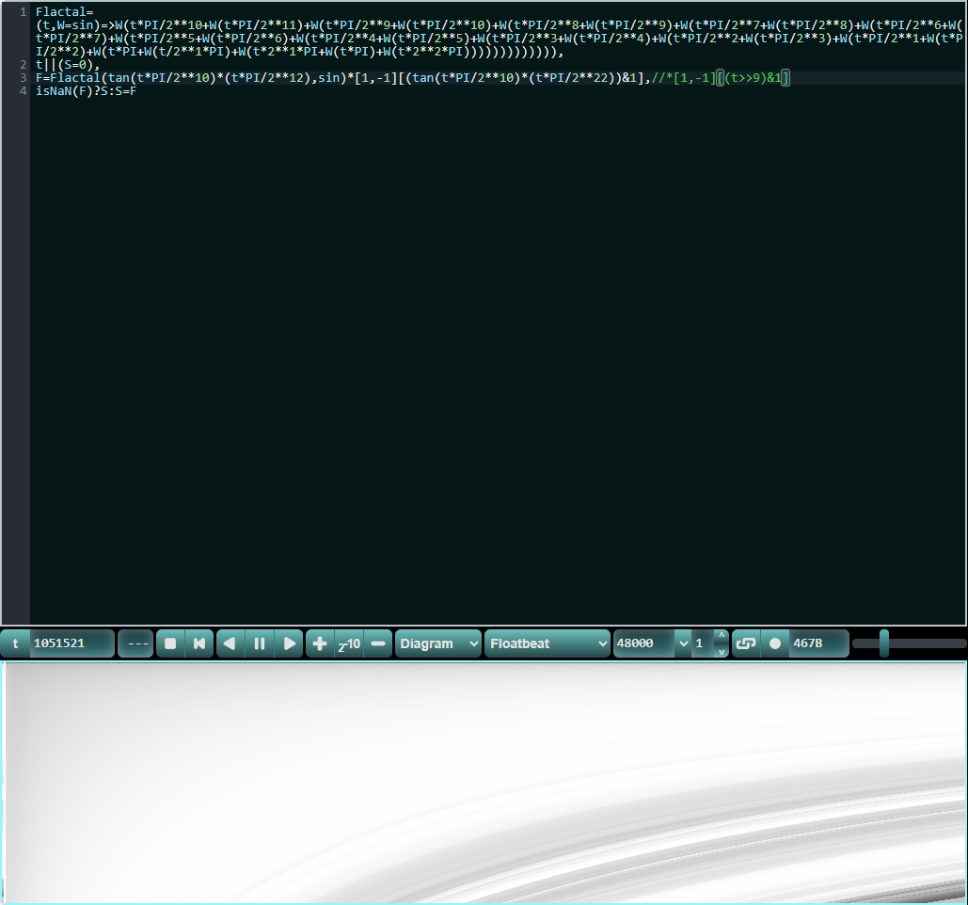Reset time with the skip-to-start button
The height and width of the screenshot is (905, 968).
click(x=199, y=643)
